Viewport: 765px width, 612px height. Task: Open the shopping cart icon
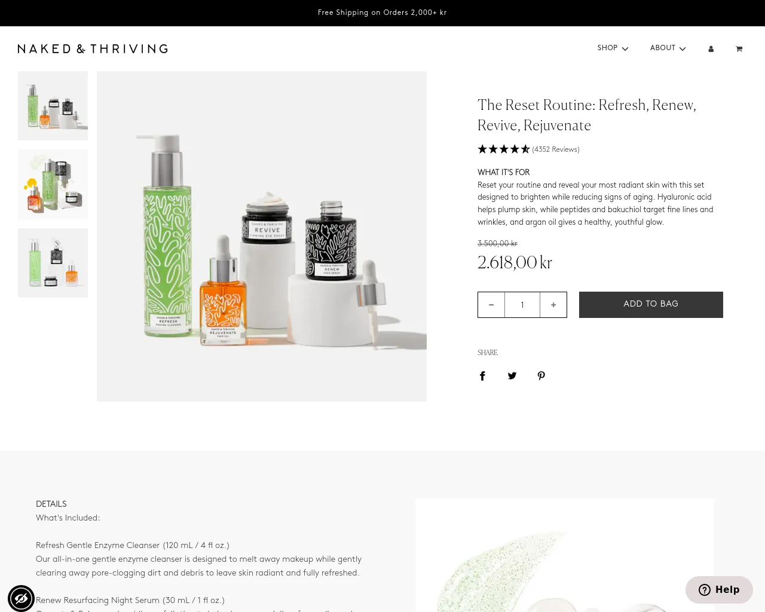click(739, 49)
